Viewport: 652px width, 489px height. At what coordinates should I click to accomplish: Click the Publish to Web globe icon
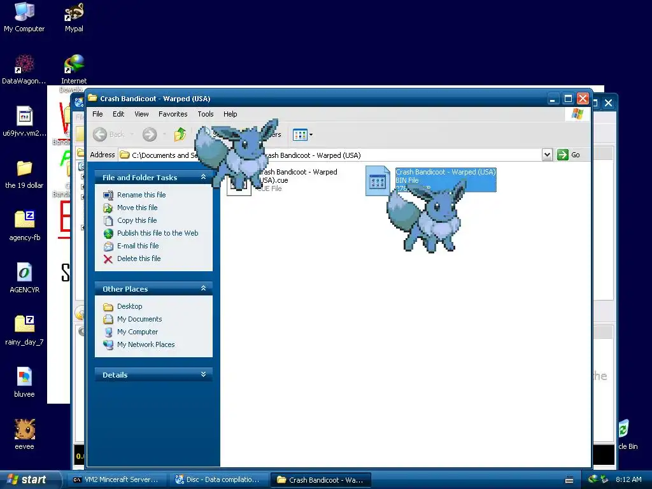(108, 233)
